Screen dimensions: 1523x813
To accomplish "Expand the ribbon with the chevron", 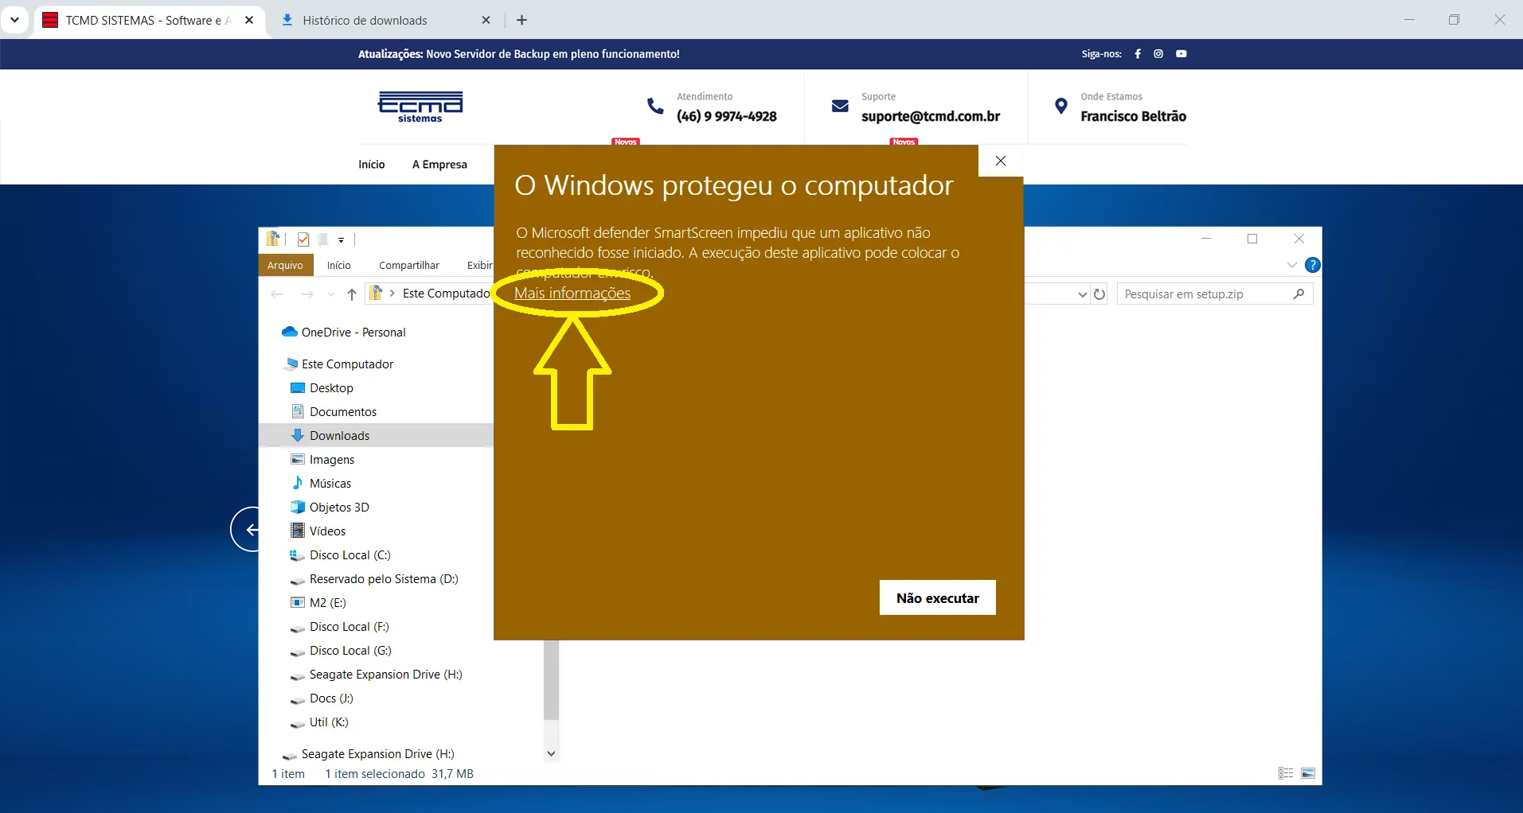I will pos(1291,265).
